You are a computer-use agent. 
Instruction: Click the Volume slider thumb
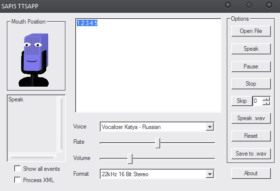click(130, 159)
